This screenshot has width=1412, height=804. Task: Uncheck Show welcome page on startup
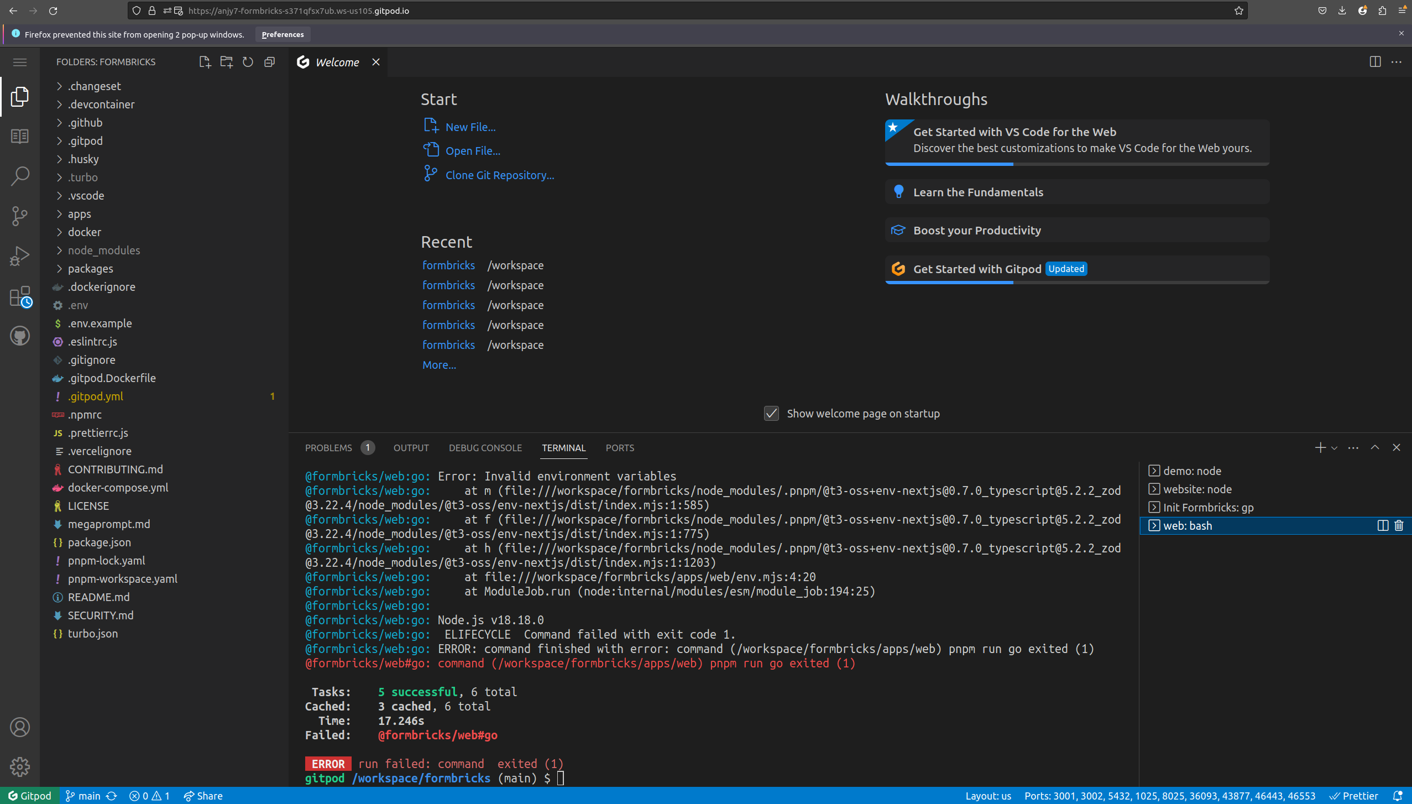tap(771, 413)
